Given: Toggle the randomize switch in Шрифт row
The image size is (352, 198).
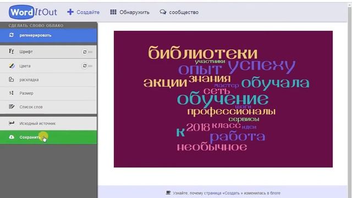Looking at the screenshot, I should pos(87,52).
